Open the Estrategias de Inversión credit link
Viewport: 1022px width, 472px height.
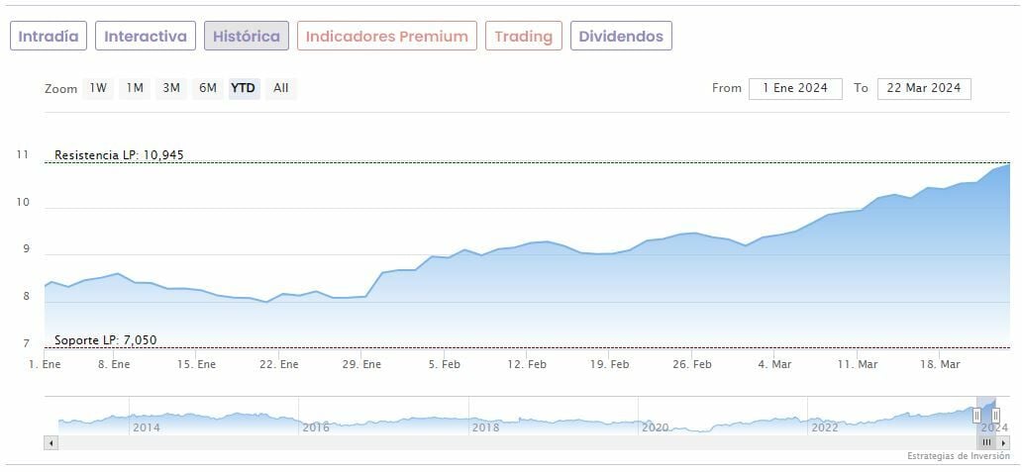click(x=958, y=456)
